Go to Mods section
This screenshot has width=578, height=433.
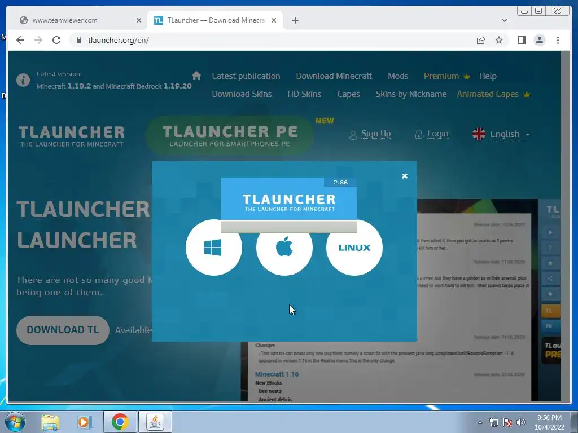[x=398, y=76]
